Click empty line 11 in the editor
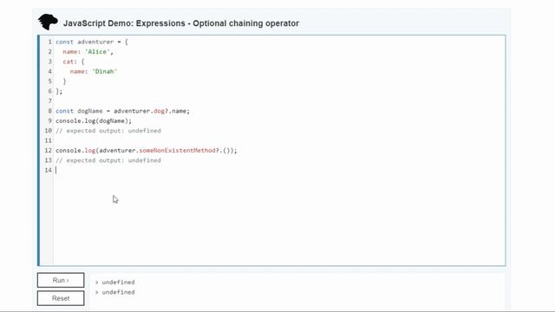 click(x=279, y=140)
